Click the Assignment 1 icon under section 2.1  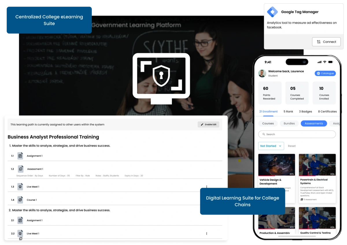coord(20,220)
